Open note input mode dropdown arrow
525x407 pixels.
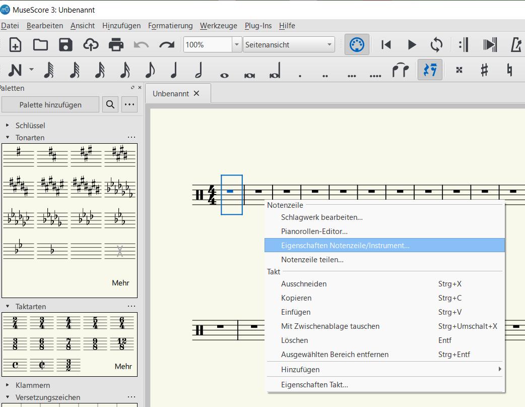click(x=31, y=70)
